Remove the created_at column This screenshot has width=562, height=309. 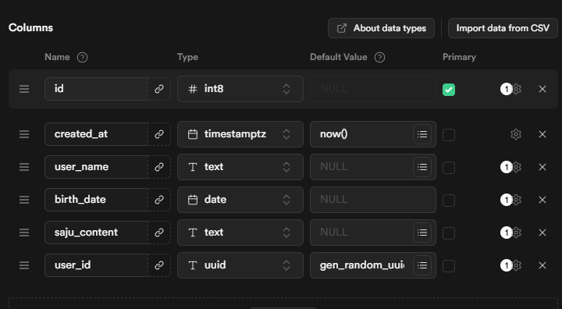[x=542, y=134]
